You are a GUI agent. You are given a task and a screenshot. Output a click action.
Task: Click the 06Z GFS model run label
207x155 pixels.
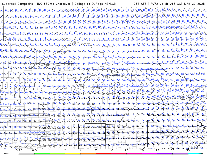coord(140,4)
